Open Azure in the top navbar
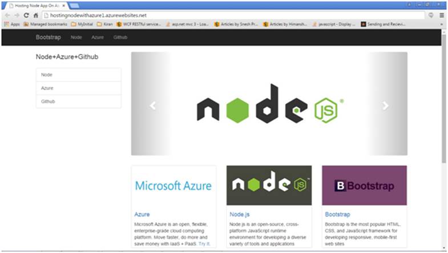The width and height of the screenshot is (448, 253). pos(98,38)
